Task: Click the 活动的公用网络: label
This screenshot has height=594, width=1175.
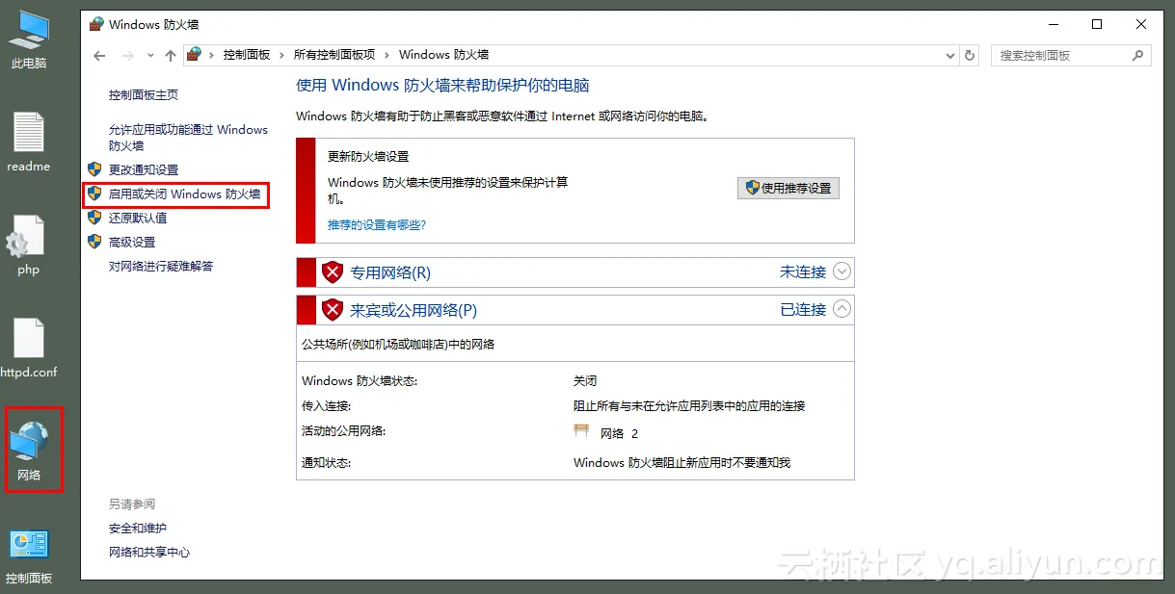Action: 343,431
